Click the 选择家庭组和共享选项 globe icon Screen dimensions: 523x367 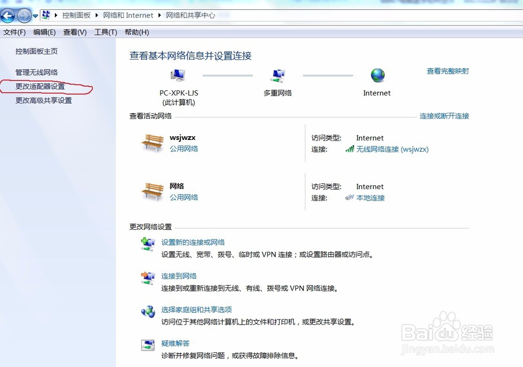pos(149,310)
